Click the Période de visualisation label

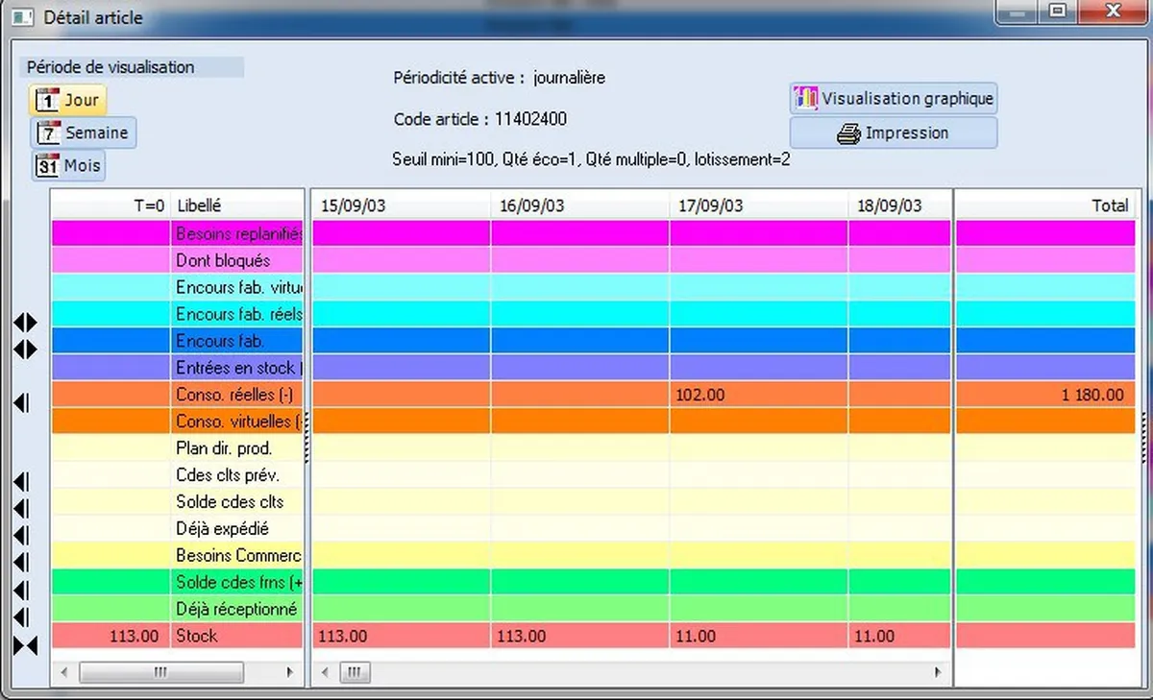coord(110,67)
